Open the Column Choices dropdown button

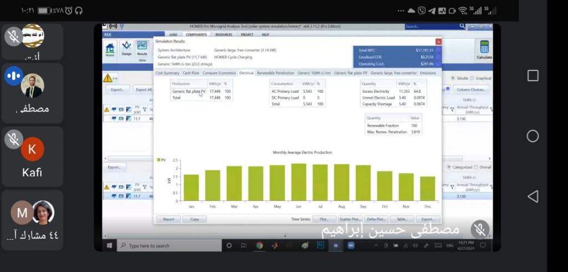point(471,89)
